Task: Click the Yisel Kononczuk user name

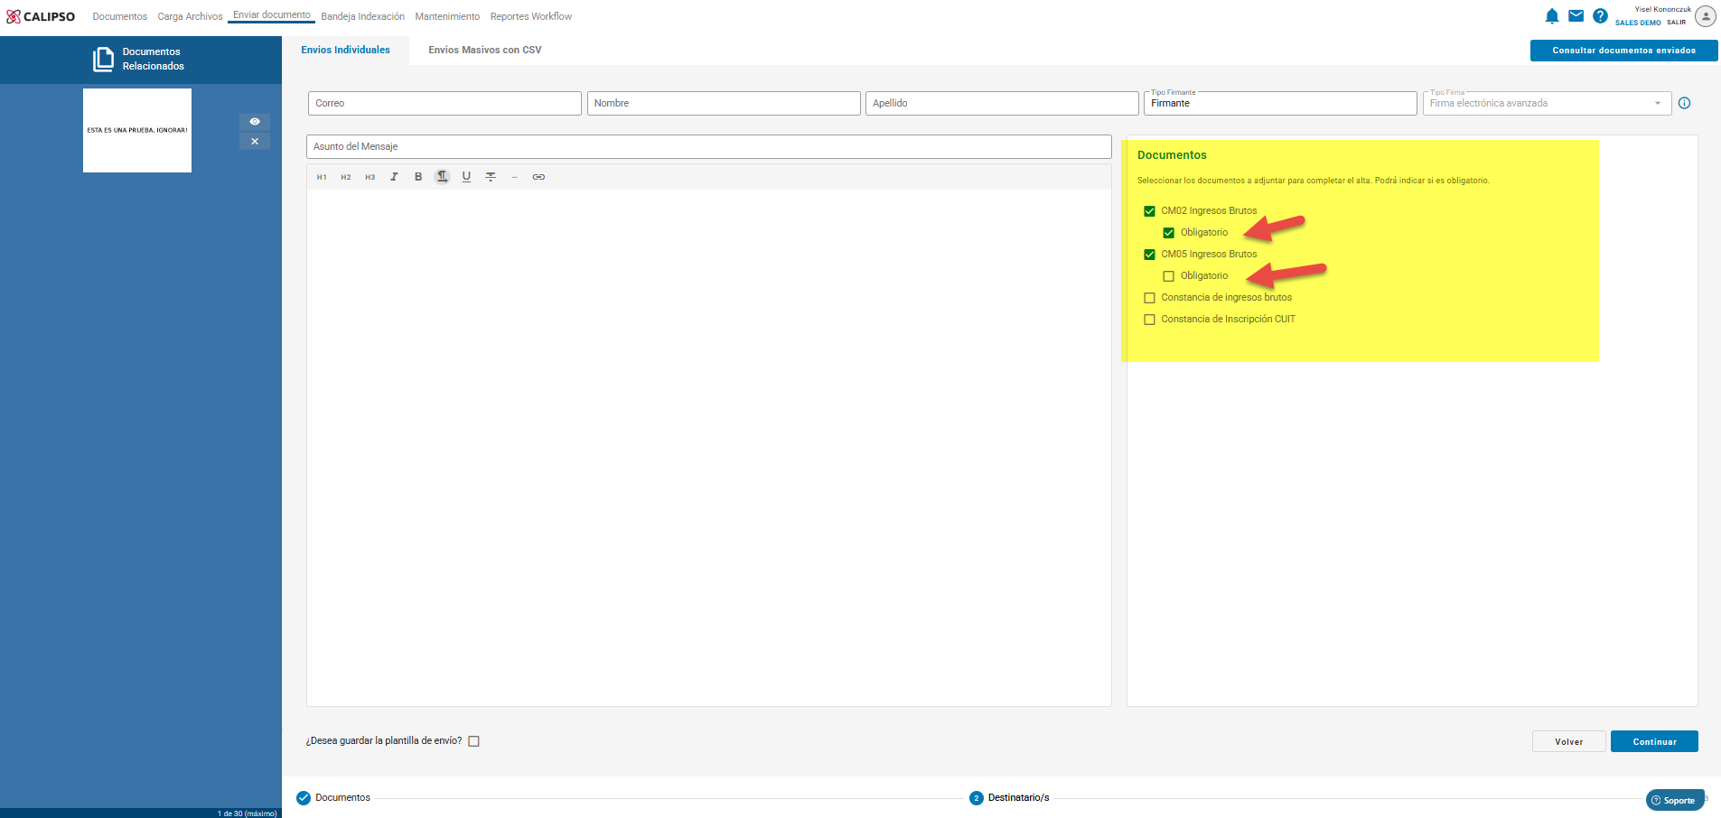Action: coord(1663,9)
